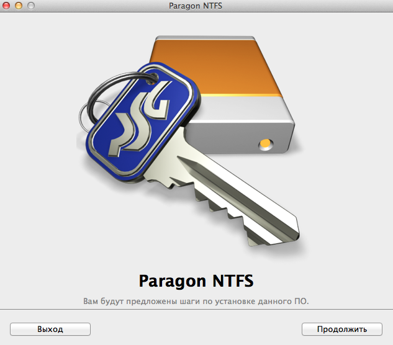393x345 pixels.
Task: Click the bold Paragon NTFS heading
Action: 196,281
